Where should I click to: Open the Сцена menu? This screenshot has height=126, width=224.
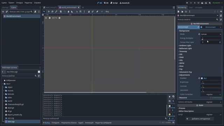(x=4, y=3)
